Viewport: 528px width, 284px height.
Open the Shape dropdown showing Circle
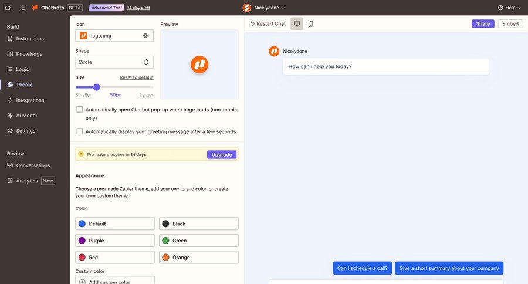click(x=114, y=62)
